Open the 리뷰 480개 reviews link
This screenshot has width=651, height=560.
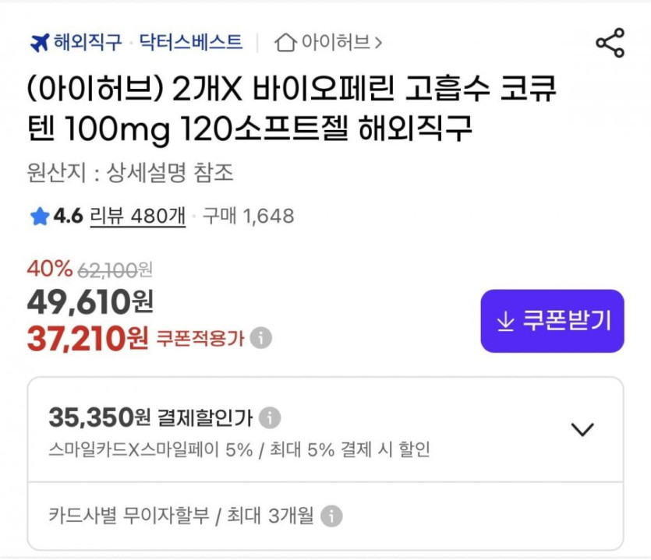(138, 216)
